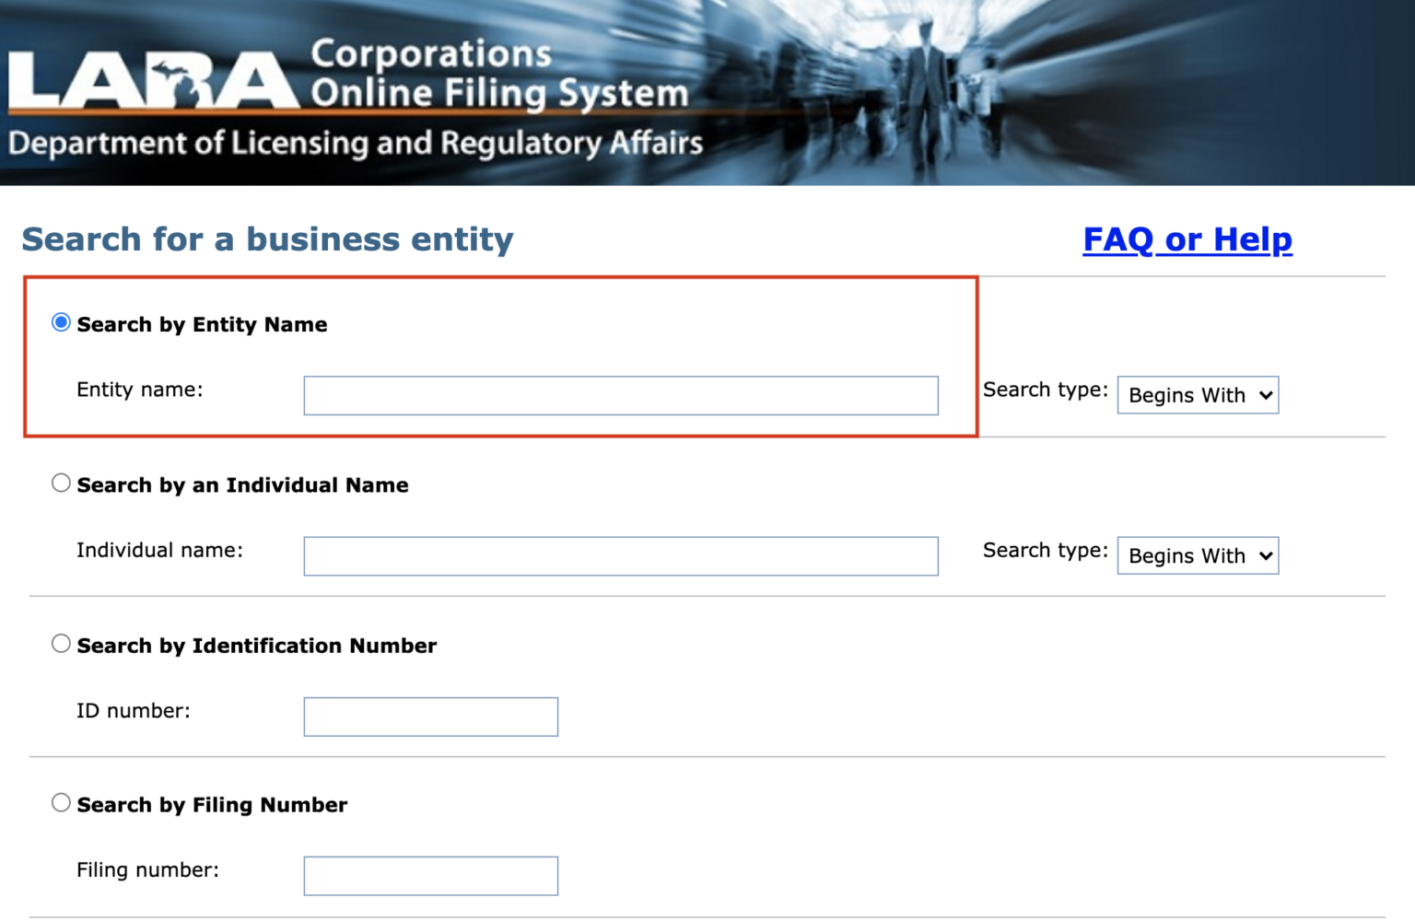Select the Search by Entity Name radio button

(x=61, y=322)
